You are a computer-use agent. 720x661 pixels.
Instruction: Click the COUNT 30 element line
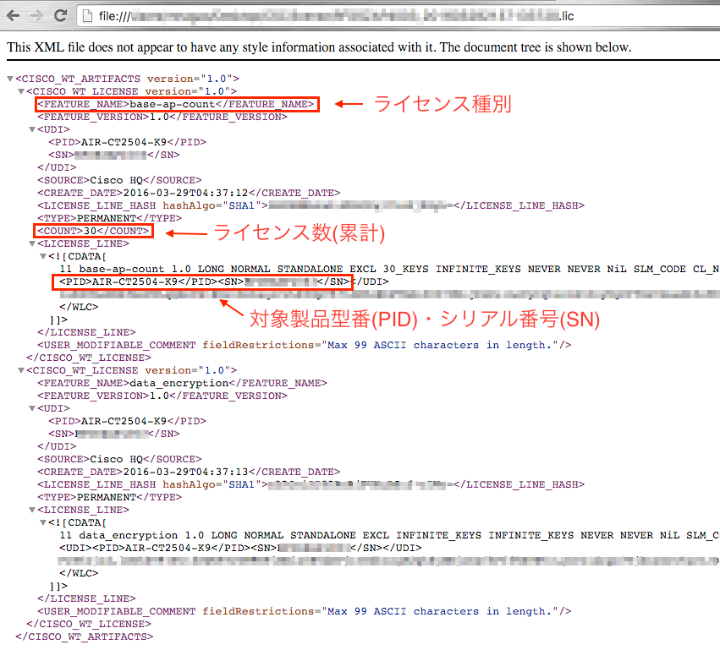[93, 231]
